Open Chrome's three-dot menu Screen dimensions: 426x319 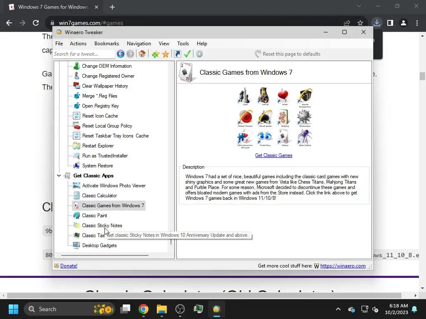(417, 23)
